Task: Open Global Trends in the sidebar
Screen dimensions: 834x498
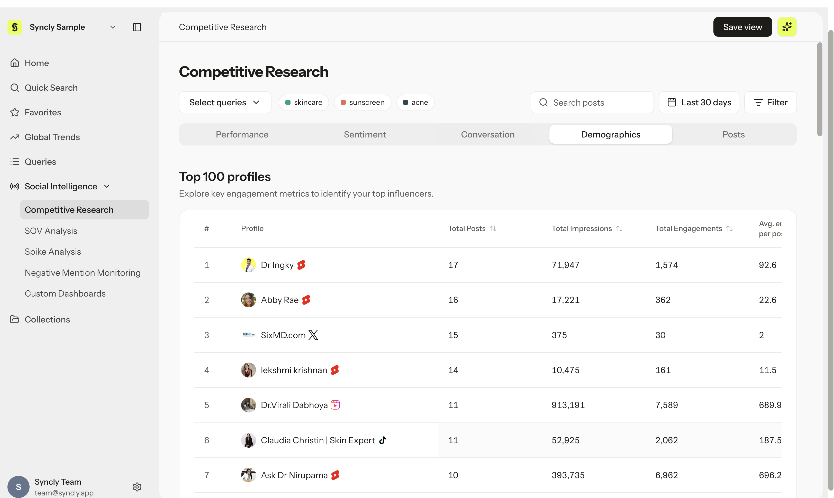Action: (45, 137)
